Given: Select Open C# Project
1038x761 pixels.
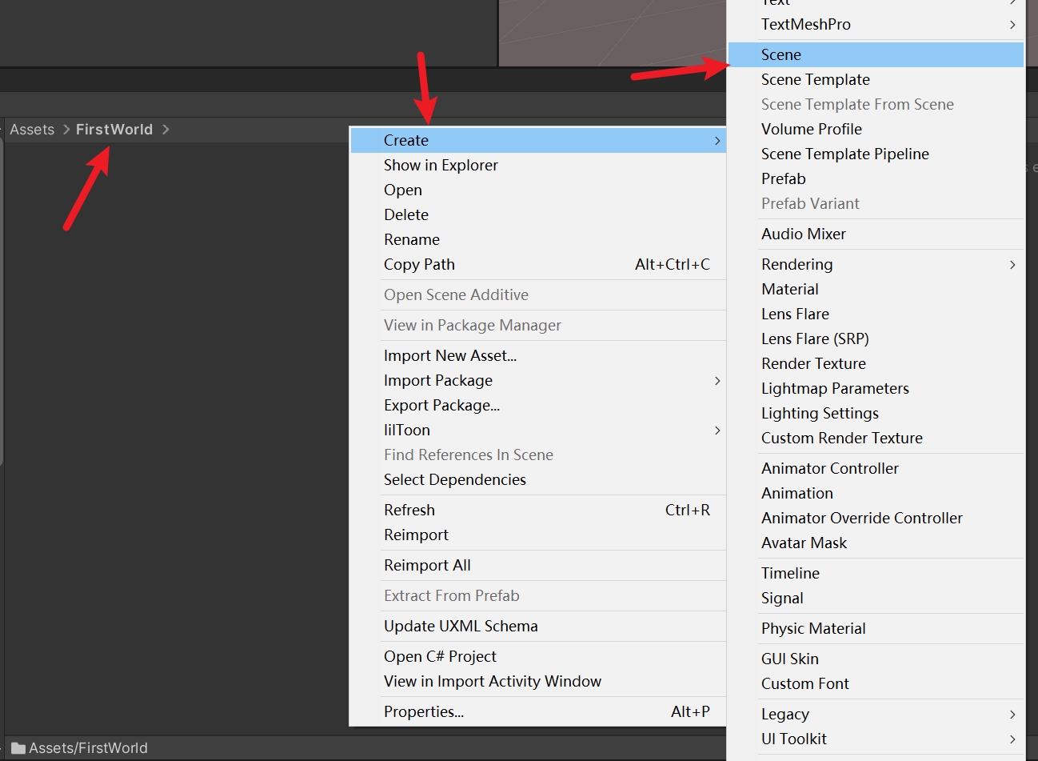Looking at the screenshot, I should pyautogui.click(x=538, y=656).
